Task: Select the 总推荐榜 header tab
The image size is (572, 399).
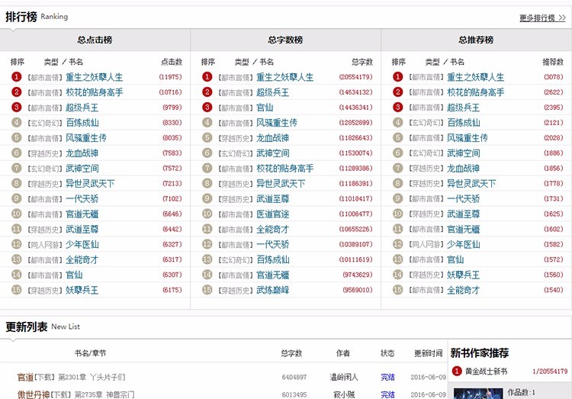Action: (x=477, y=40)
